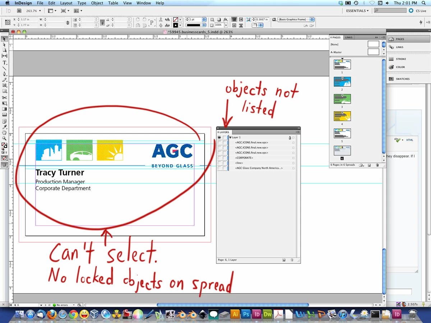Pick the Scissors tool
431x323 pixels.
[x=4, y=98]
